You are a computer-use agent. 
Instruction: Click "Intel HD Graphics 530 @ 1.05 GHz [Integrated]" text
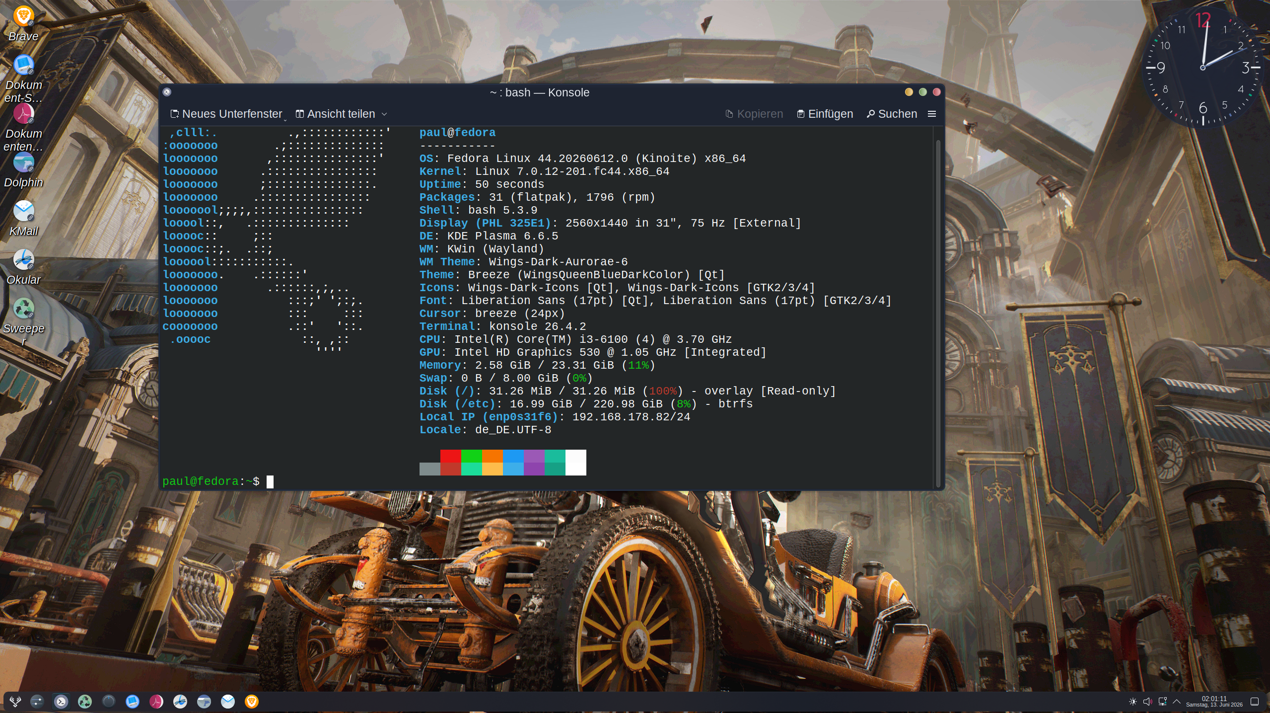click(610, 352)
